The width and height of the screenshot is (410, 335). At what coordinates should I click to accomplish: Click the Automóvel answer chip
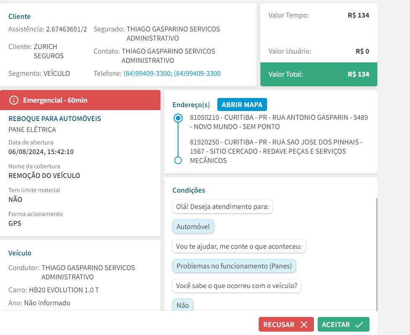click(193, 227)
